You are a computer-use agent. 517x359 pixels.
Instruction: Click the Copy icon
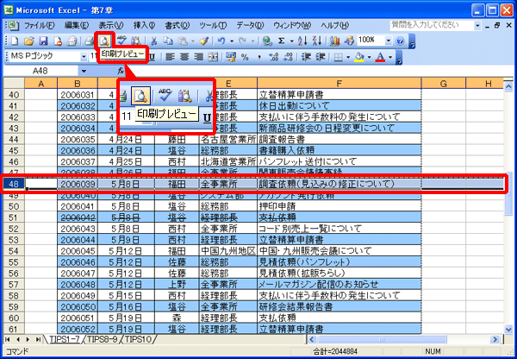click(x=168, y=41)
